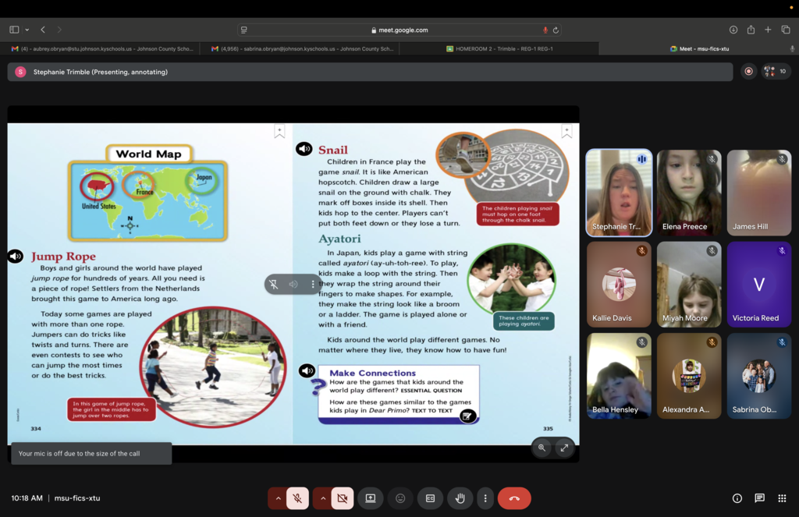The width and height of the screenshot is (799, 517).
Task: Open the meeting details info icon
Action: (x=737, y=498)
